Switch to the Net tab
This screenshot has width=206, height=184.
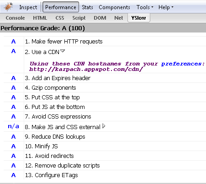point(119,18)
